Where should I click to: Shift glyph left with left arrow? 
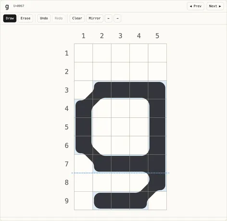coord(109,18)
